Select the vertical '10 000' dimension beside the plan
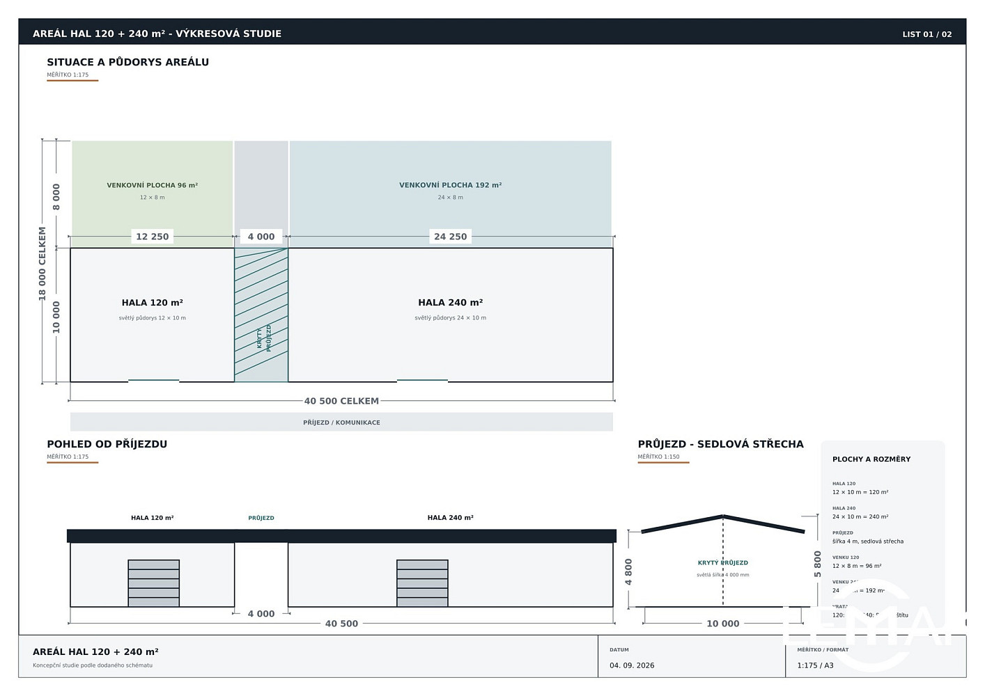Screen dimensions: 985x696 56,317
